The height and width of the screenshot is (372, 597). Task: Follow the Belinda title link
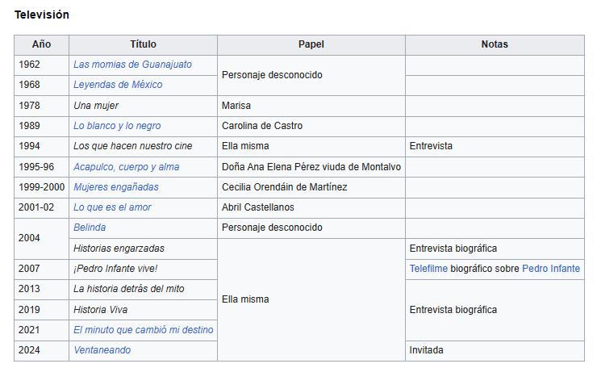point(90,228)
